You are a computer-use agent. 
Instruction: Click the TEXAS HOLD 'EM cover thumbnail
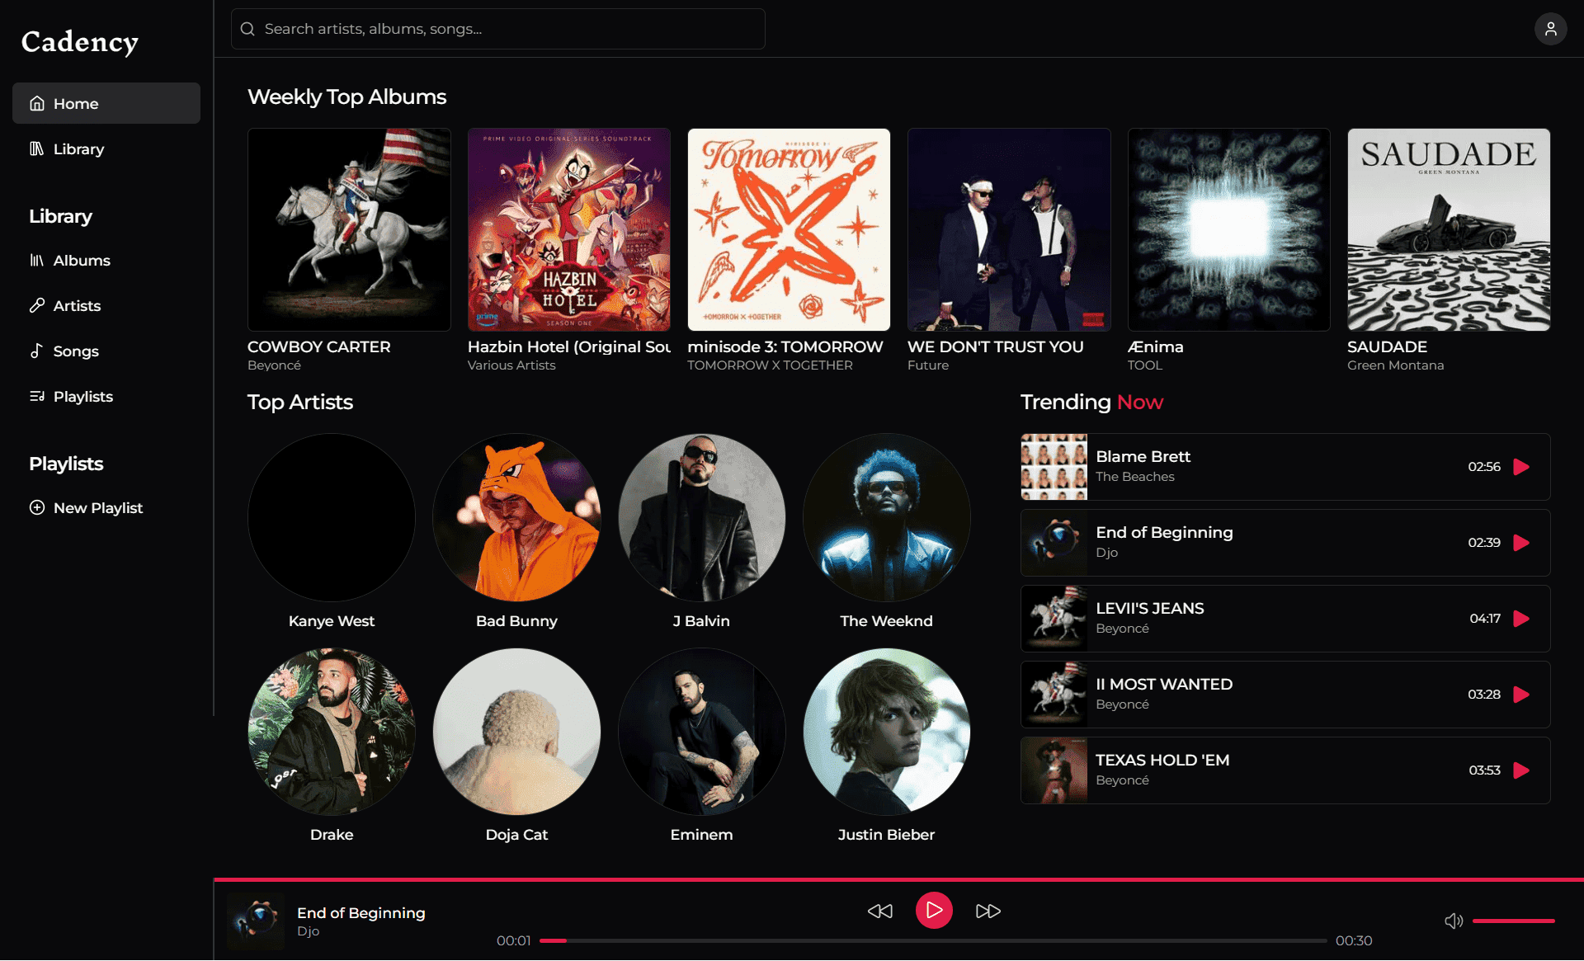point(1054,770)
